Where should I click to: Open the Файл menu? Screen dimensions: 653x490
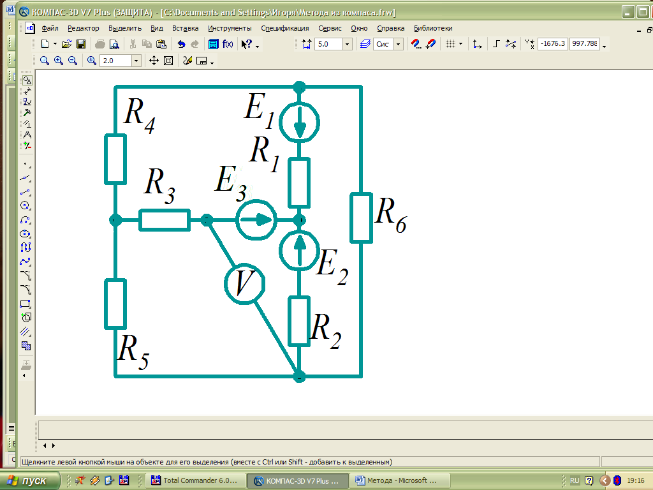(x=50, y=28)
